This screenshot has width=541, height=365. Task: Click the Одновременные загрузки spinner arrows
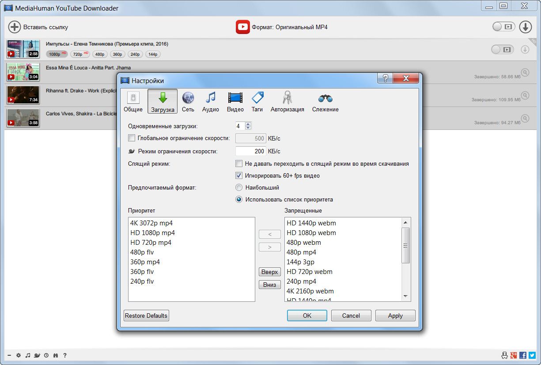(x=248, y=126)
